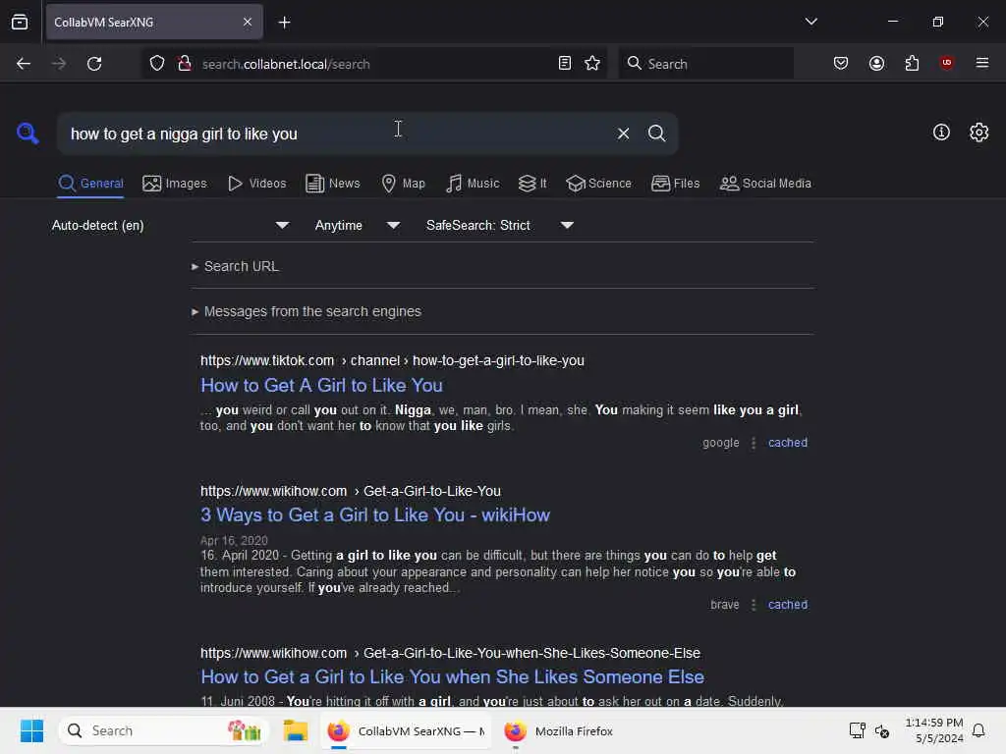Click the Windows taskbar Search box
This screenshot has width=1006, height=754.
tap(163, 730)
